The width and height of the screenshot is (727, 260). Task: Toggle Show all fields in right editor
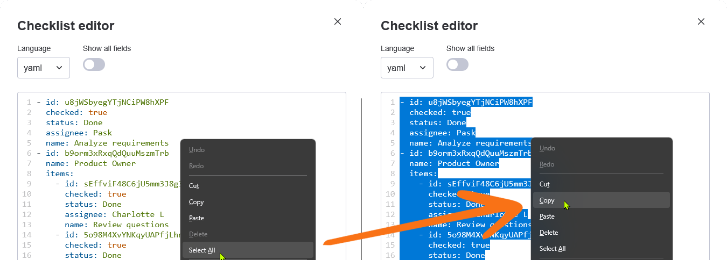click(x=457, y=64)
